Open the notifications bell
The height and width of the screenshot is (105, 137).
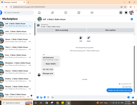click(126, 13)
